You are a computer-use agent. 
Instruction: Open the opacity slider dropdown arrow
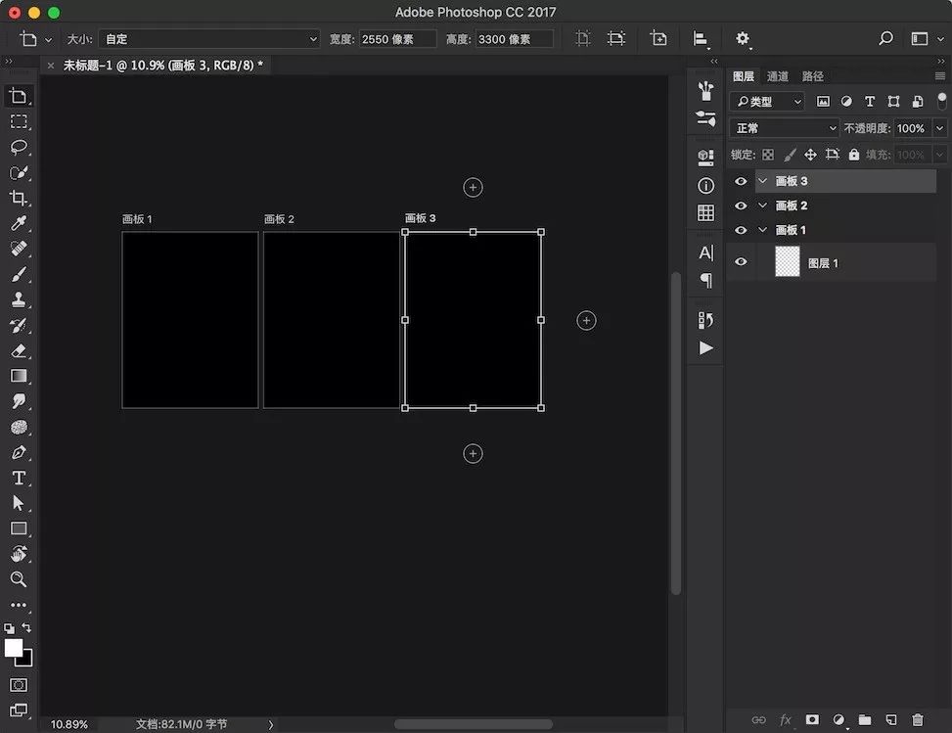coord(940,128)
